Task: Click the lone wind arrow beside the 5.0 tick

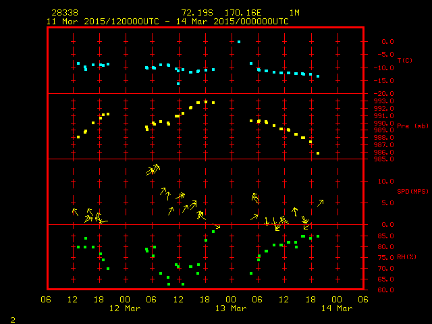Action: (320, 203)
